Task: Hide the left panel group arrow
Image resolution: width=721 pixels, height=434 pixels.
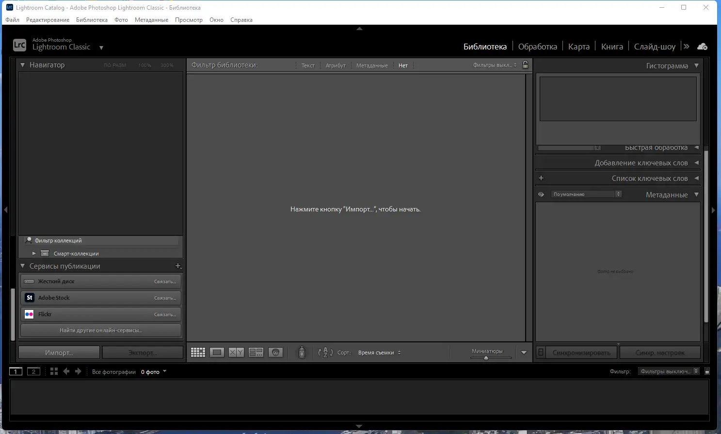Action: click(5, 210)
